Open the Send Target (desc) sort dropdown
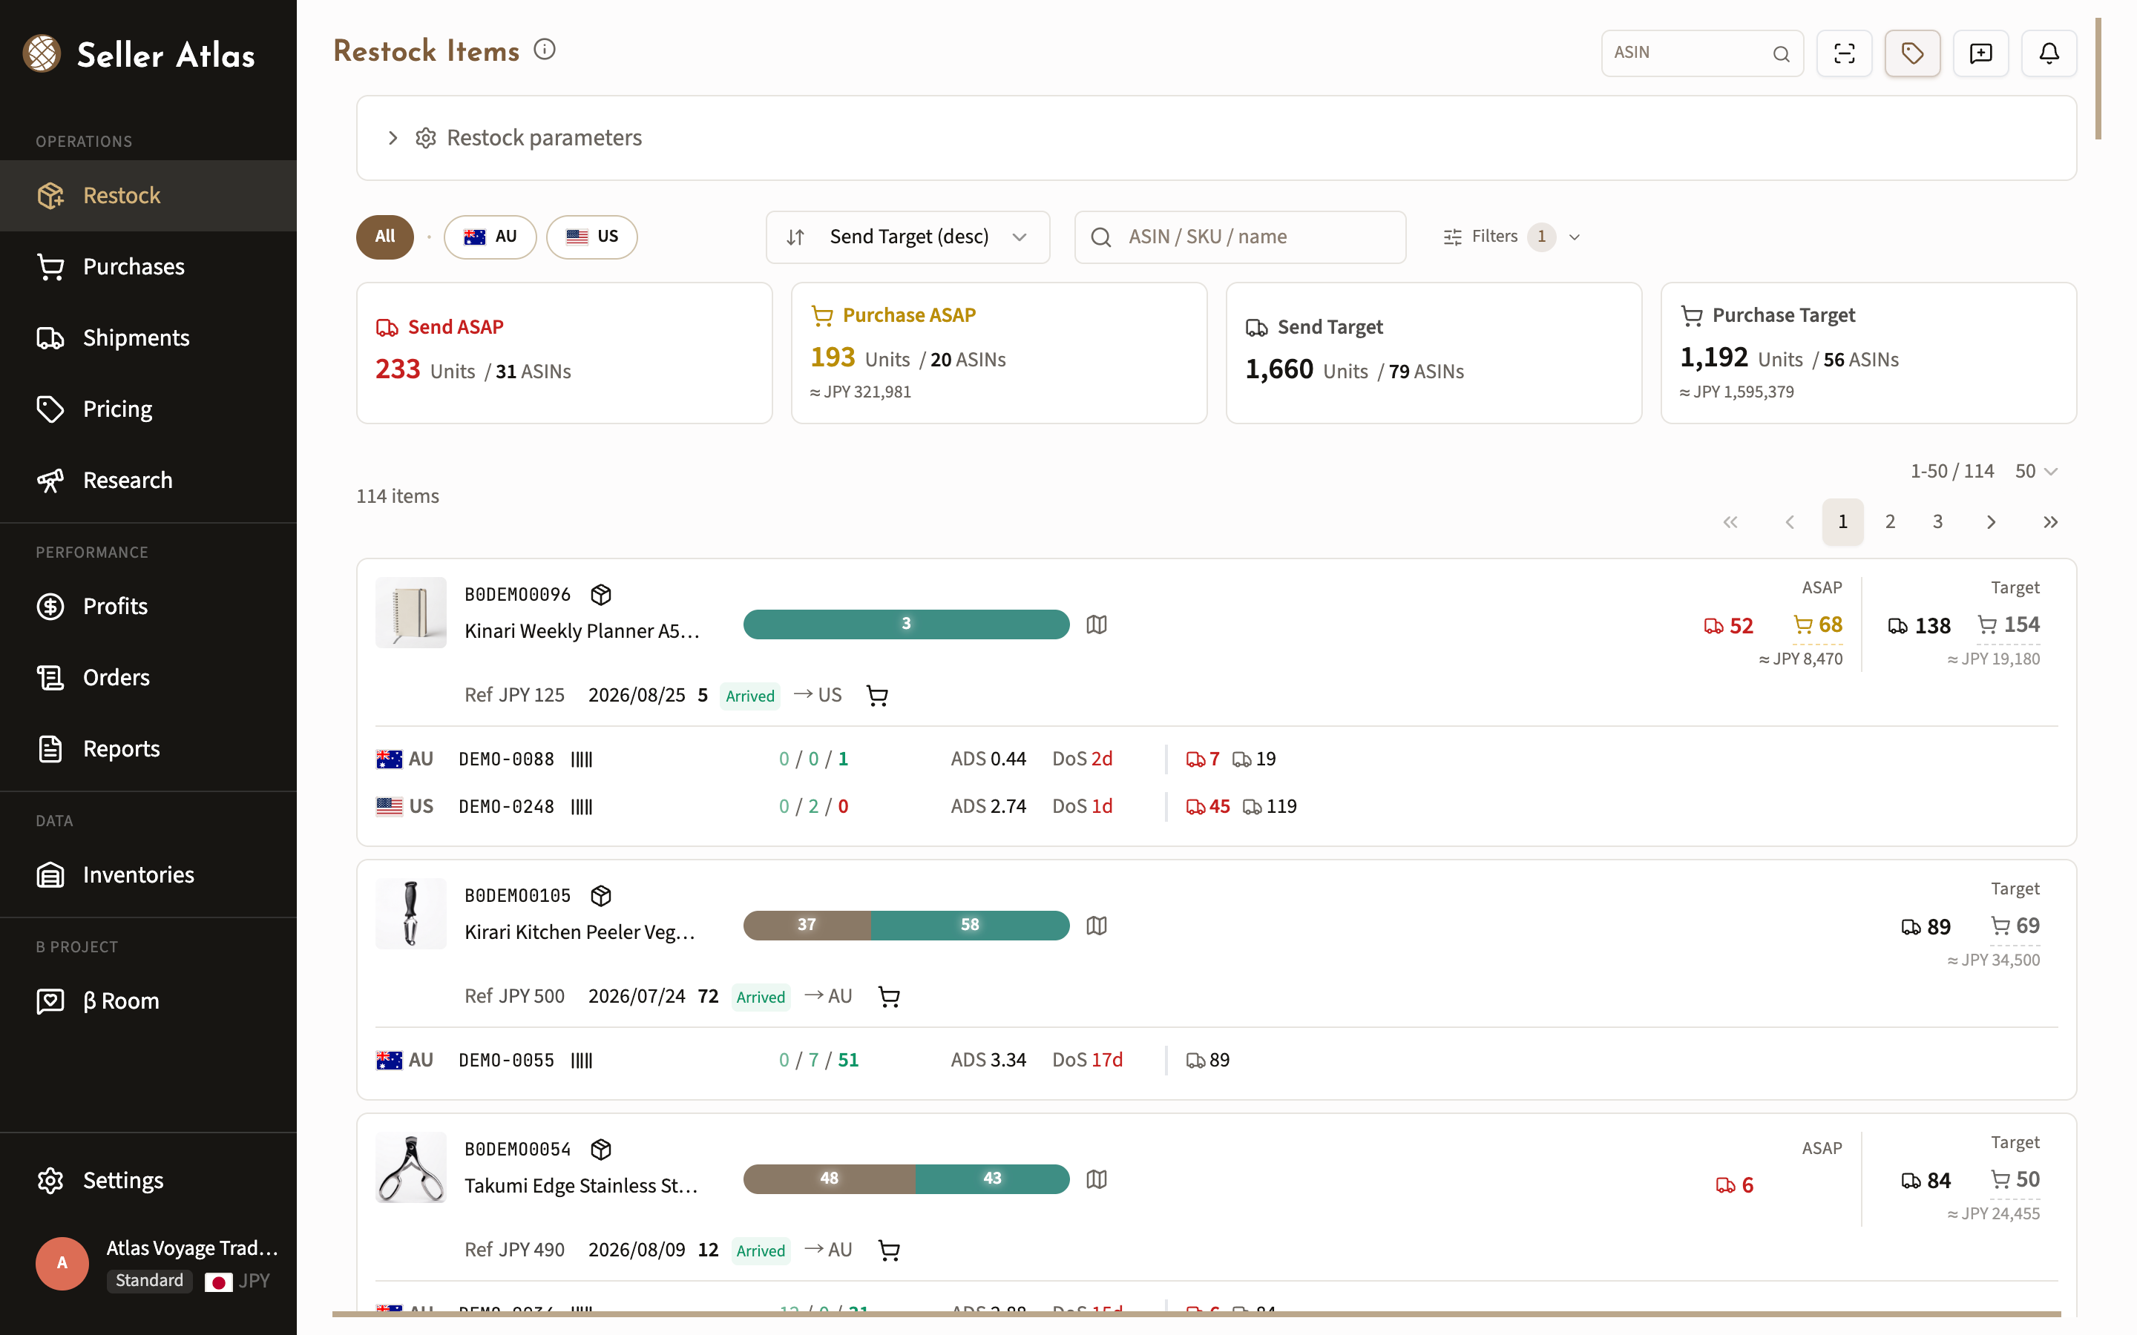The height and width of the screenshot is (1335, 2137). (907, 237)
